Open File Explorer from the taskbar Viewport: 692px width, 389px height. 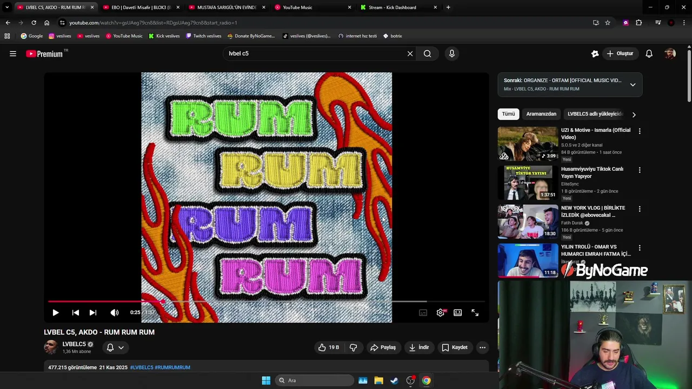tap(378, 380)
